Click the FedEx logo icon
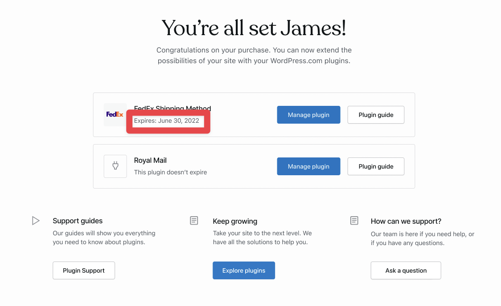Viewport: 501px width, 306px height. tap(115, 114)
